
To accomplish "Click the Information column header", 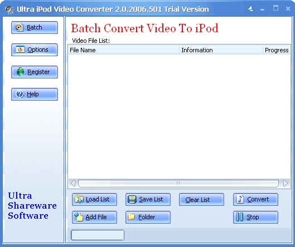I will coord(221,50).
